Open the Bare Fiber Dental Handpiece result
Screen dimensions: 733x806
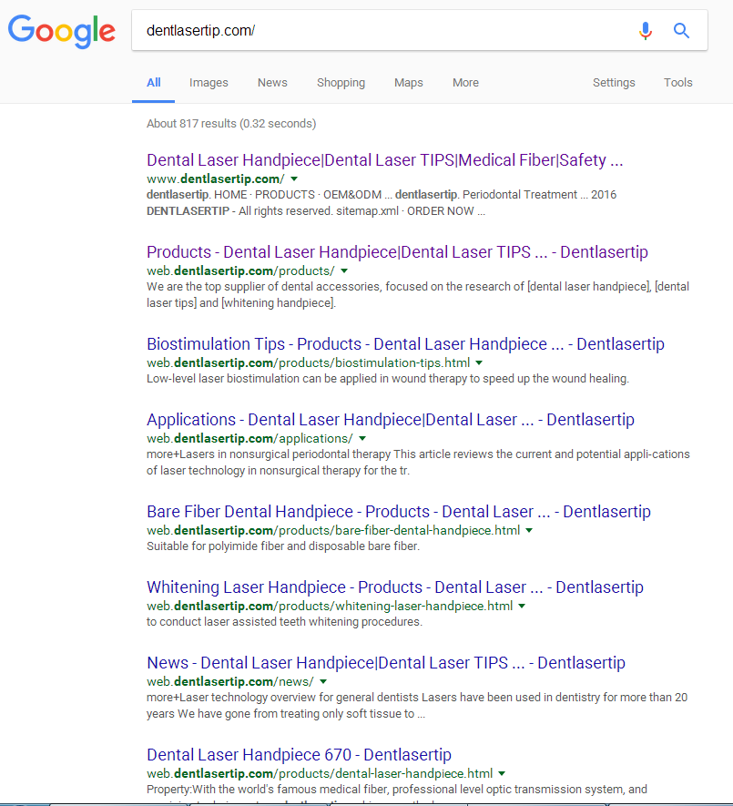pyautogui.click(x=399, y=512)
